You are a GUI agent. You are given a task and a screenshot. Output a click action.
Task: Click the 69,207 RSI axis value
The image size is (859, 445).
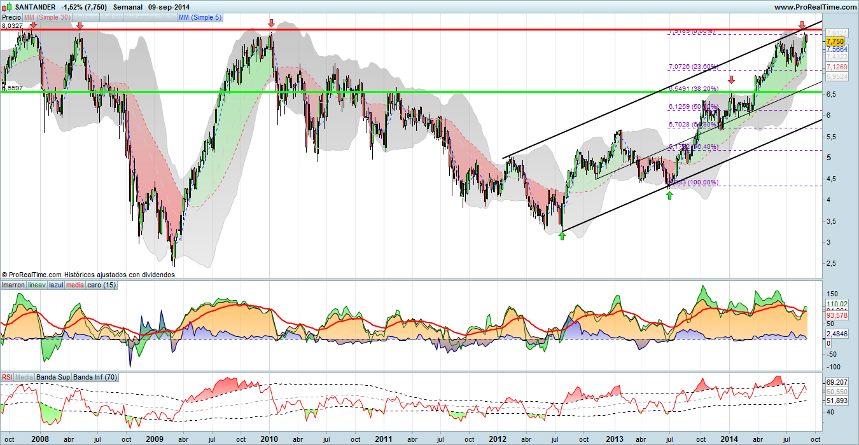pyautogui.click(x=837, y=383)
